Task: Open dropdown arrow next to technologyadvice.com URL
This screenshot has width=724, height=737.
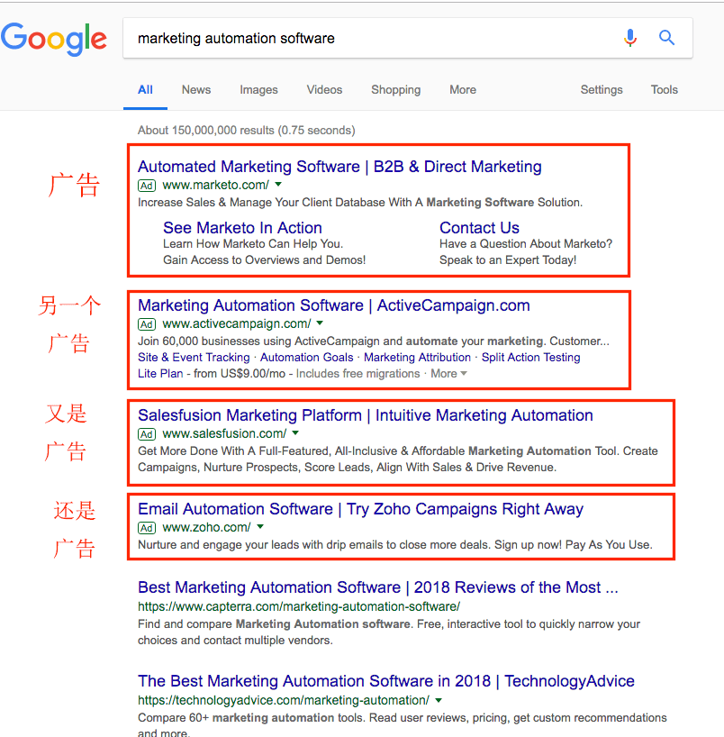Action: [x=438, y=700]
